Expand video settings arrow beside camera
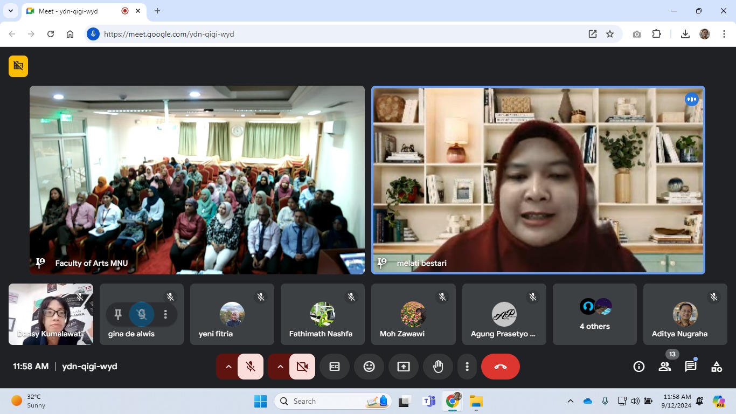Screen dimensions: 736x414 point(280,367)
